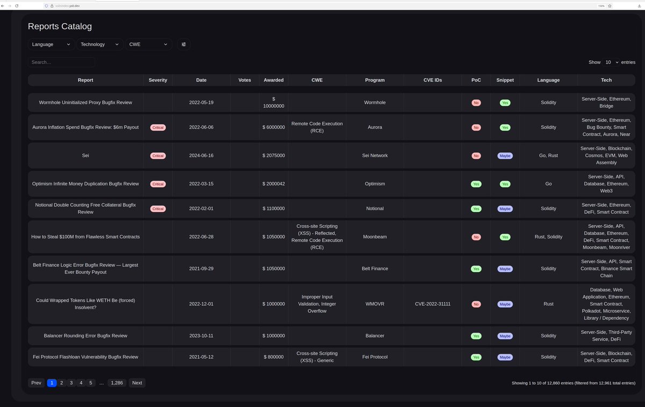Sort table by the CWE column header
Viewport: 645px width, 407px height.
pyautogui.click(x=317, y=80)
